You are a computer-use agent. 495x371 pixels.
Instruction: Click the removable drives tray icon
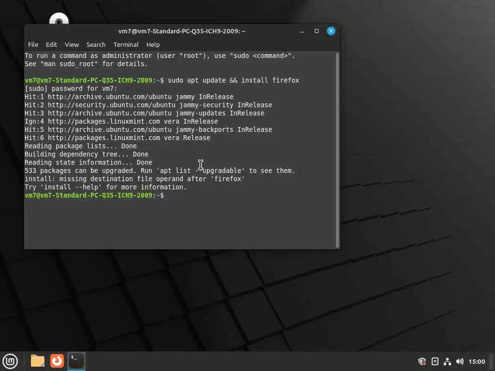pos(435,361)
